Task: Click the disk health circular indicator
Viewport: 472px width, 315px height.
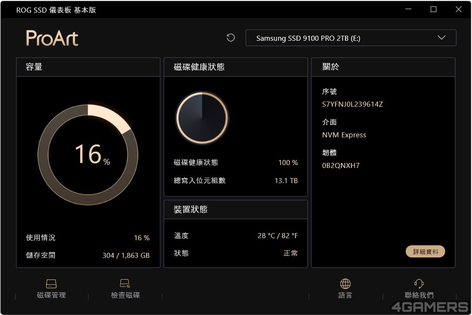Action: (x=202, y=118)
